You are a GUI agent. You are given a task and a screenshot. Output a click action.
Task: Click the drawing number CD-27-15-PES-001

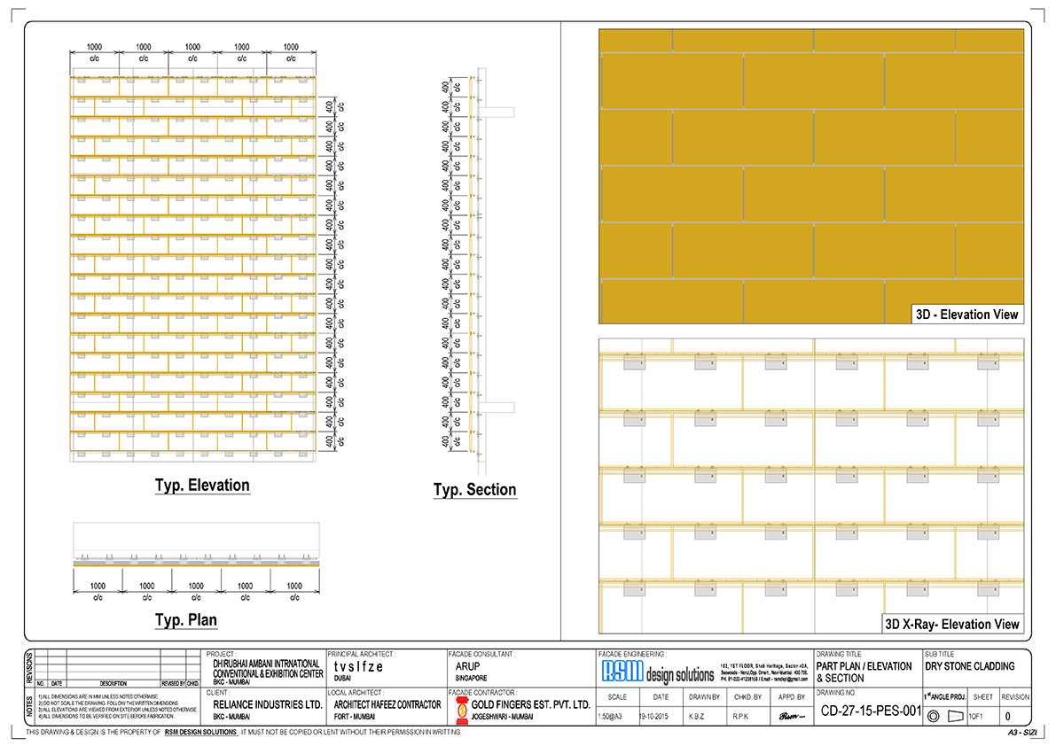pyautogui.click(x=868, y=711)
